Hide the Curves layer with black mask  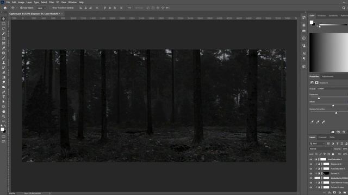(x=310, y=173)
